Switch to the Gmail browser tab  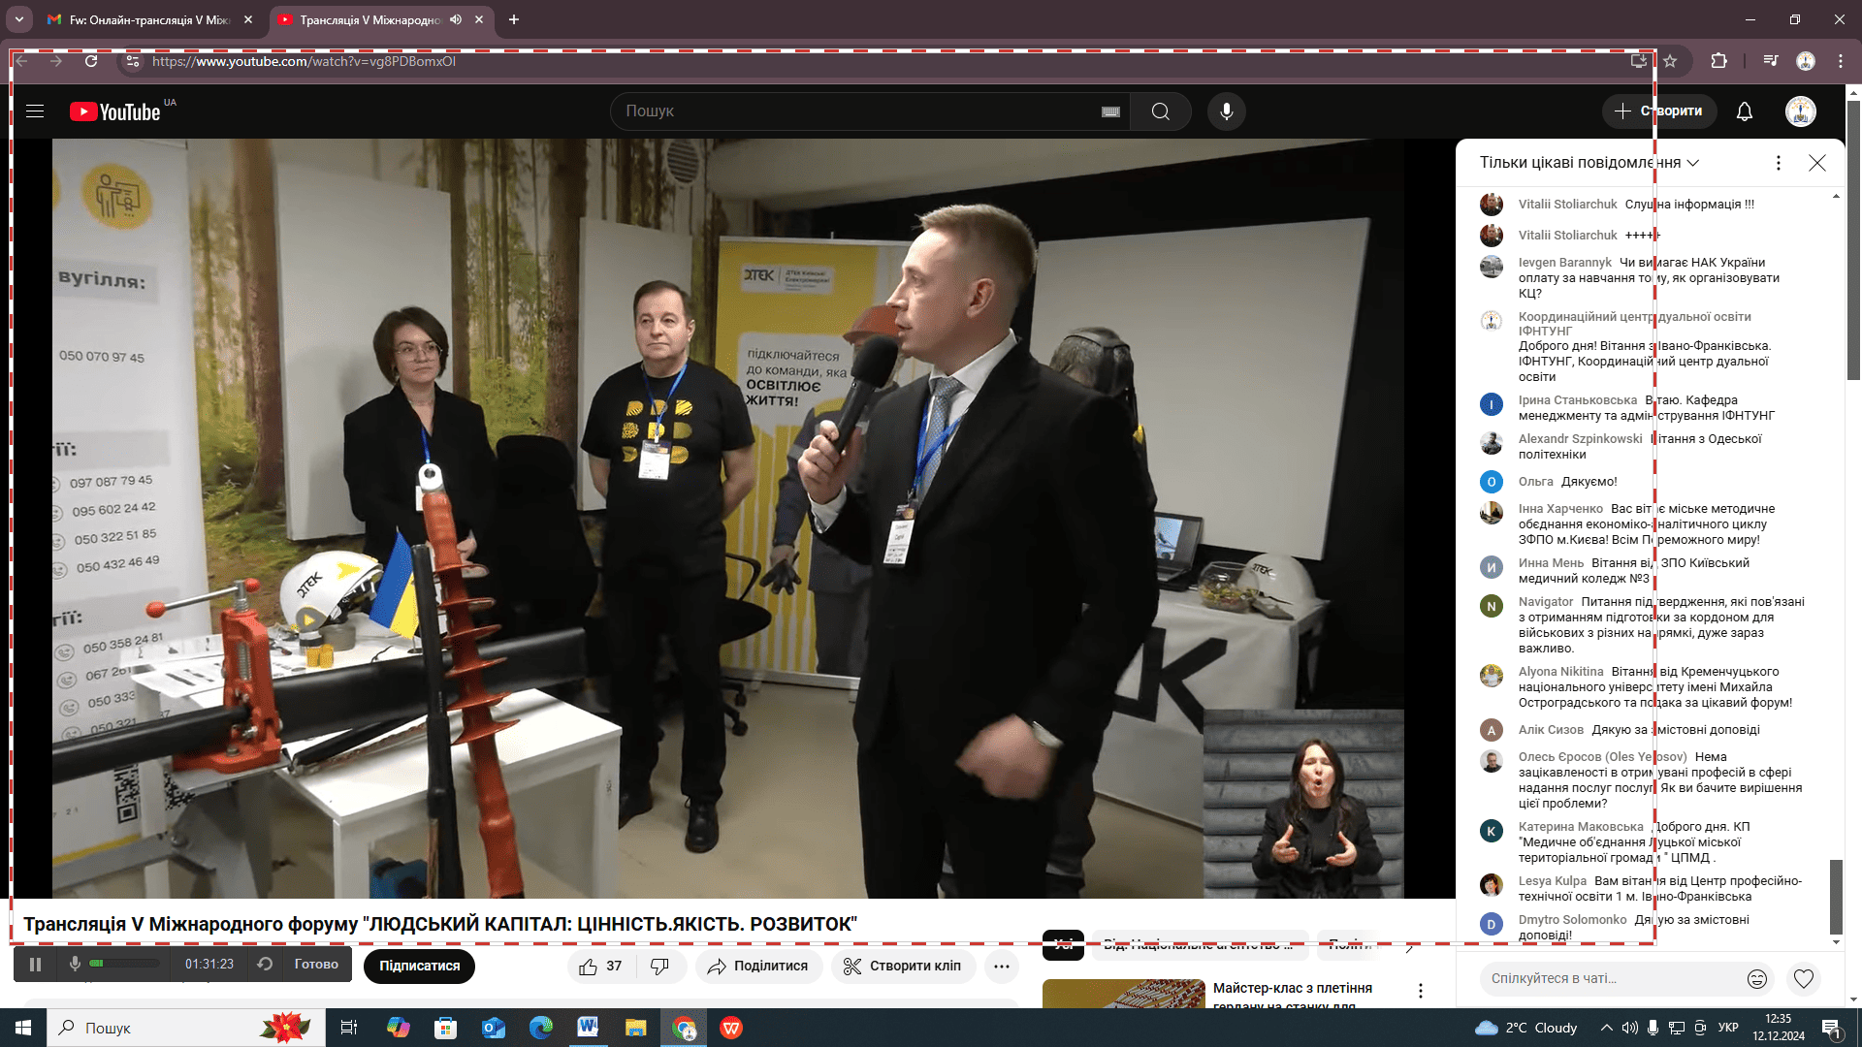click(145, 19)
